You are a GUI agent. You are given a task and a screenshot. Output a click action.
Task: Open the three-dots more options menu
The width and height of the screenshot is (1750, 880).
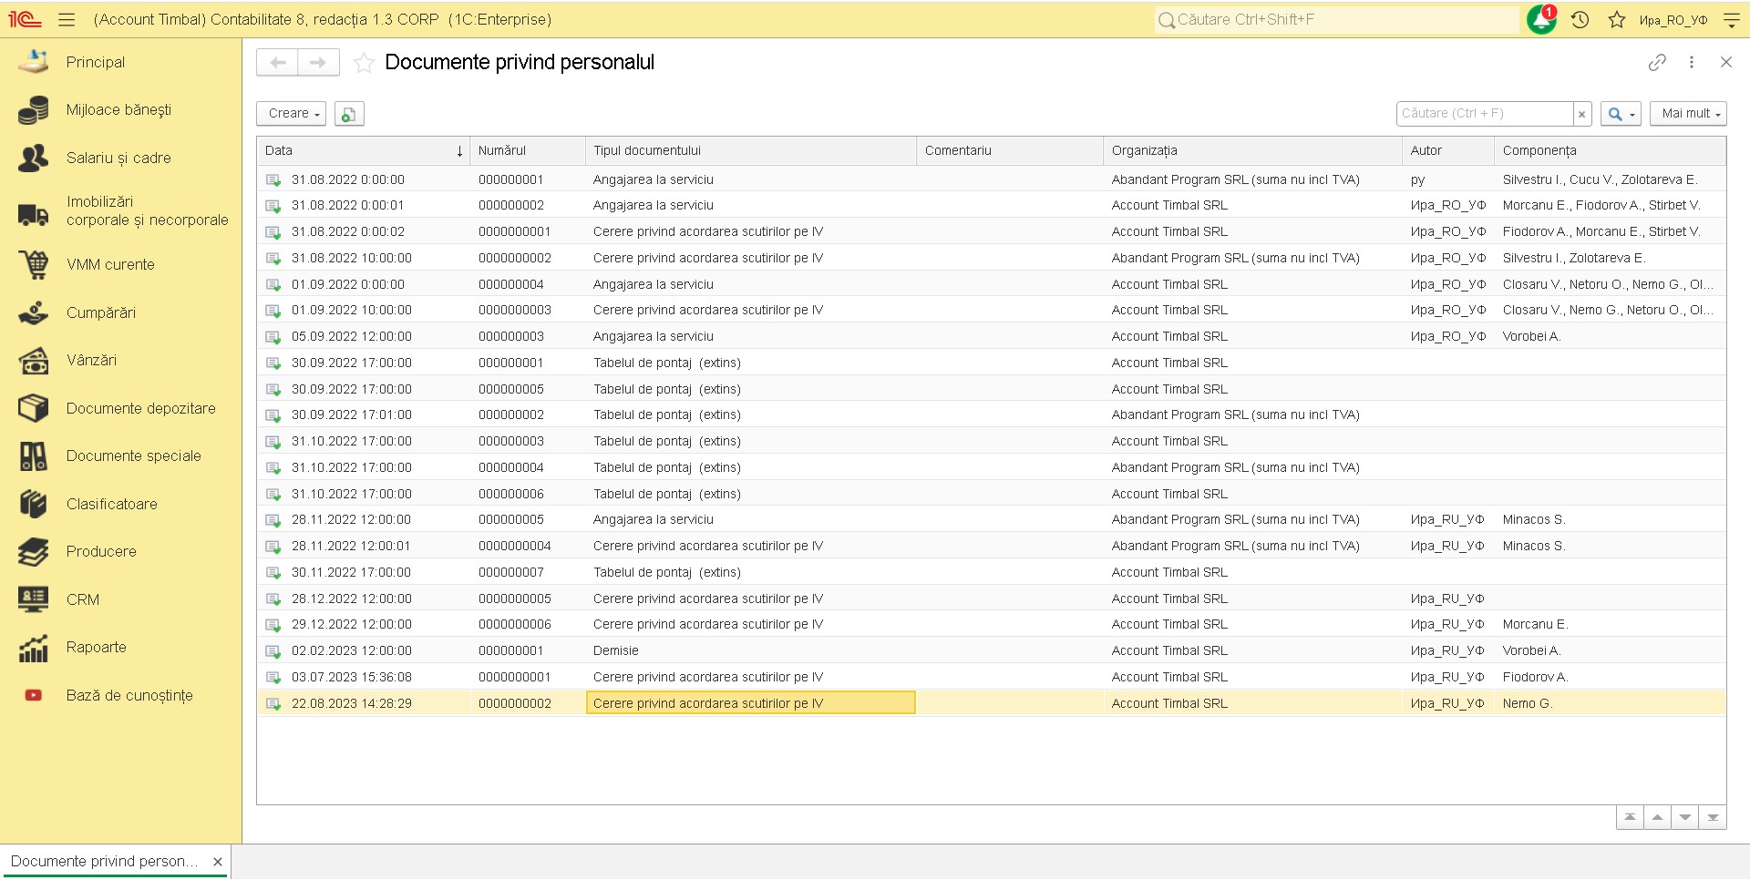(x=1692, y=62)
